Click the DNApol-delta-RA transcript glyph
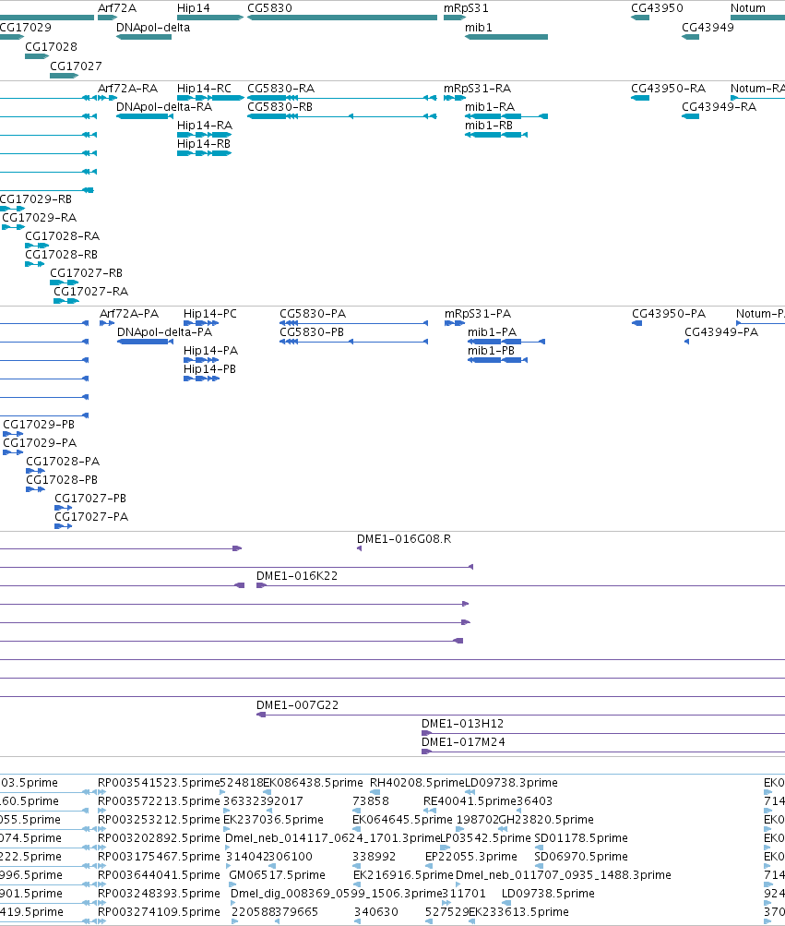The width and height of the screenshot is (785, 926). tap(145, 116)
